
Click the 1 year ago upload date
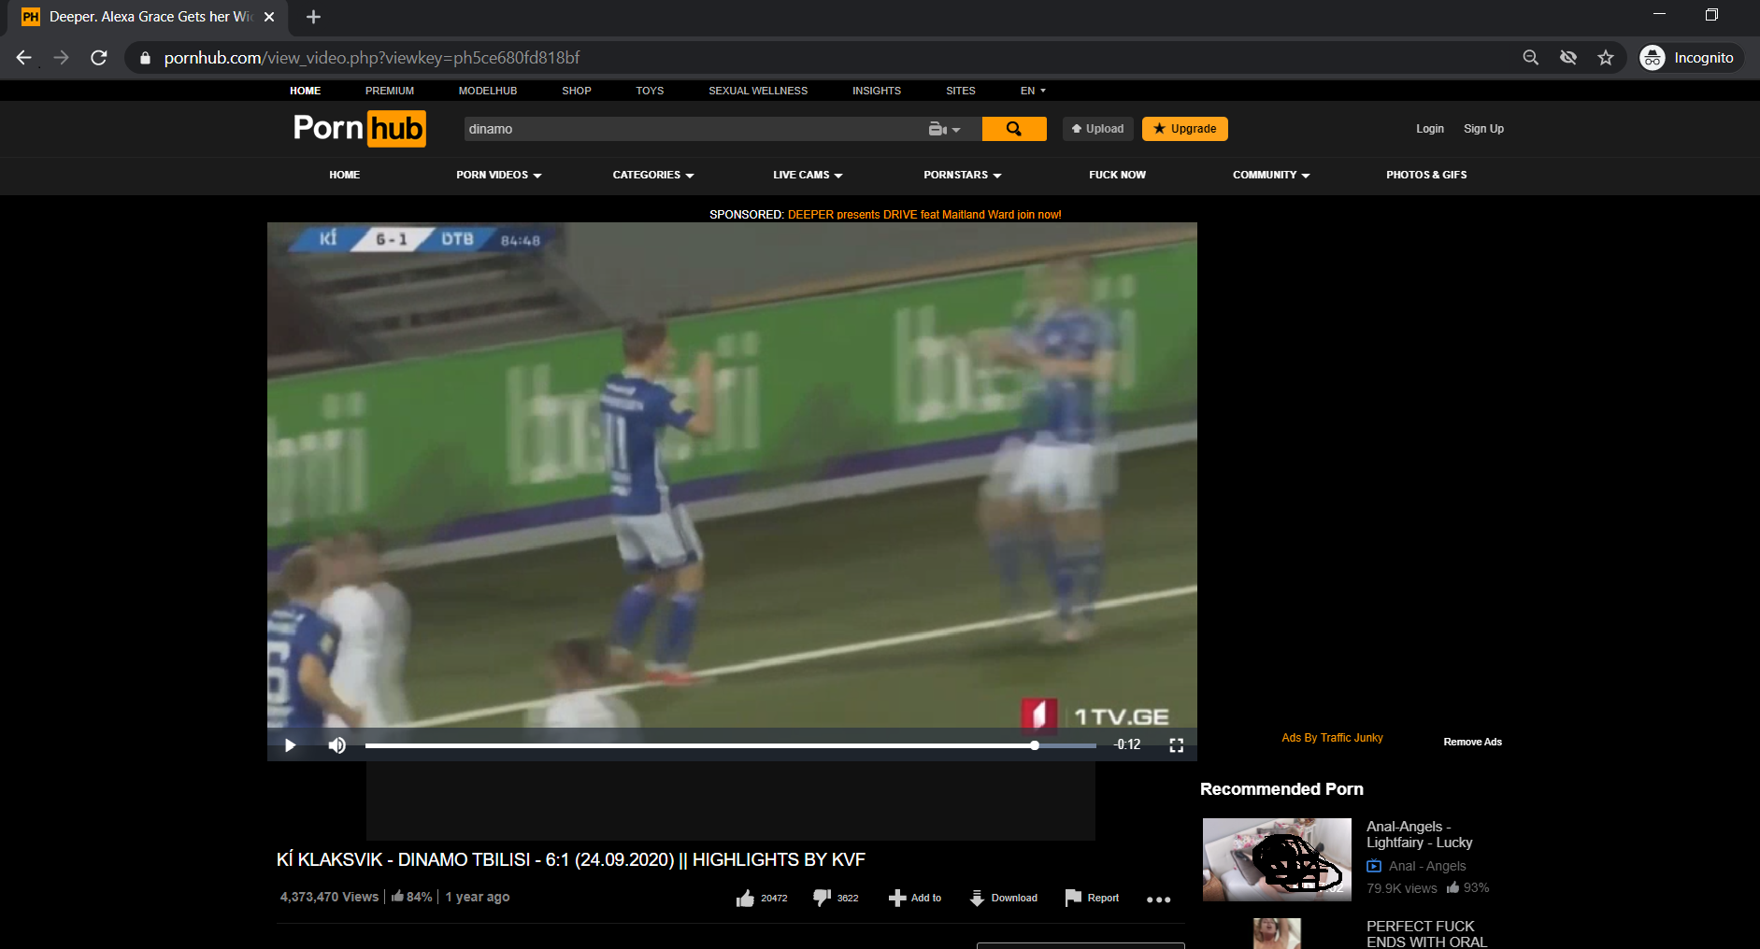(x=478, y=897)
